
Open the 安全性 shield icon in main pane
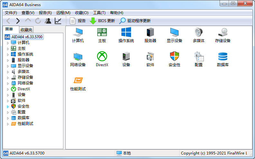click(x=174, y=59)
